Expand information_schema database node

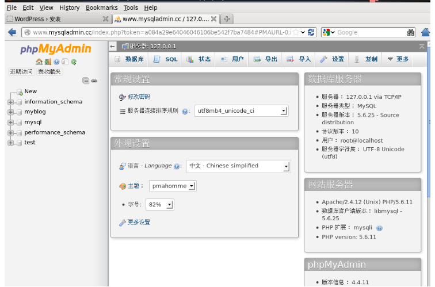pyautogui.click(x=10, y=102)
